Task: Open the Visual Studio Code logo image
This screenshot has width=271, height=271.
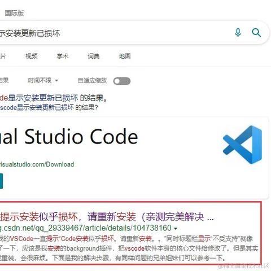Action: [242, 145]
